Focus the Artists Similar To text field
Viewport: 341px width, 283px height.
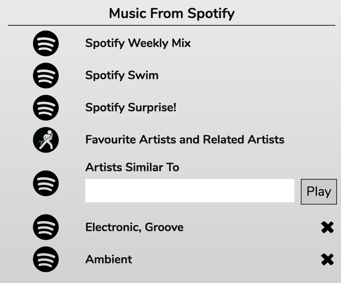(x=190, y=191)
